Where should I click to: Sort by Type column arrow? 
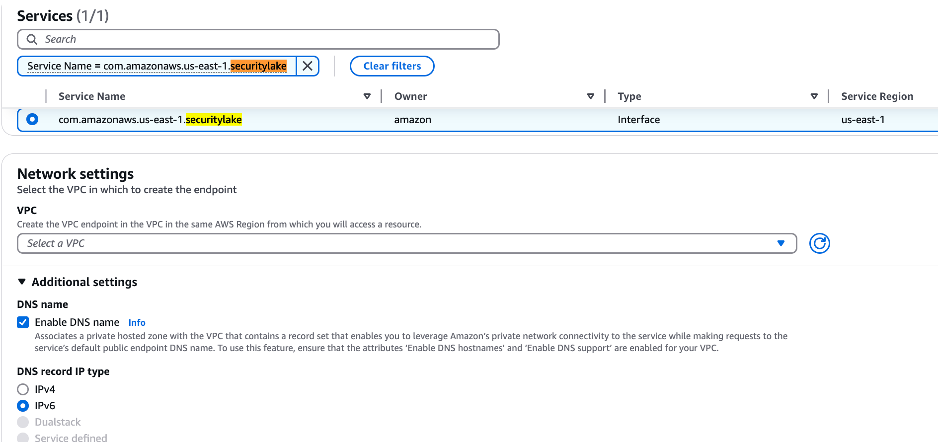point(814,96)
